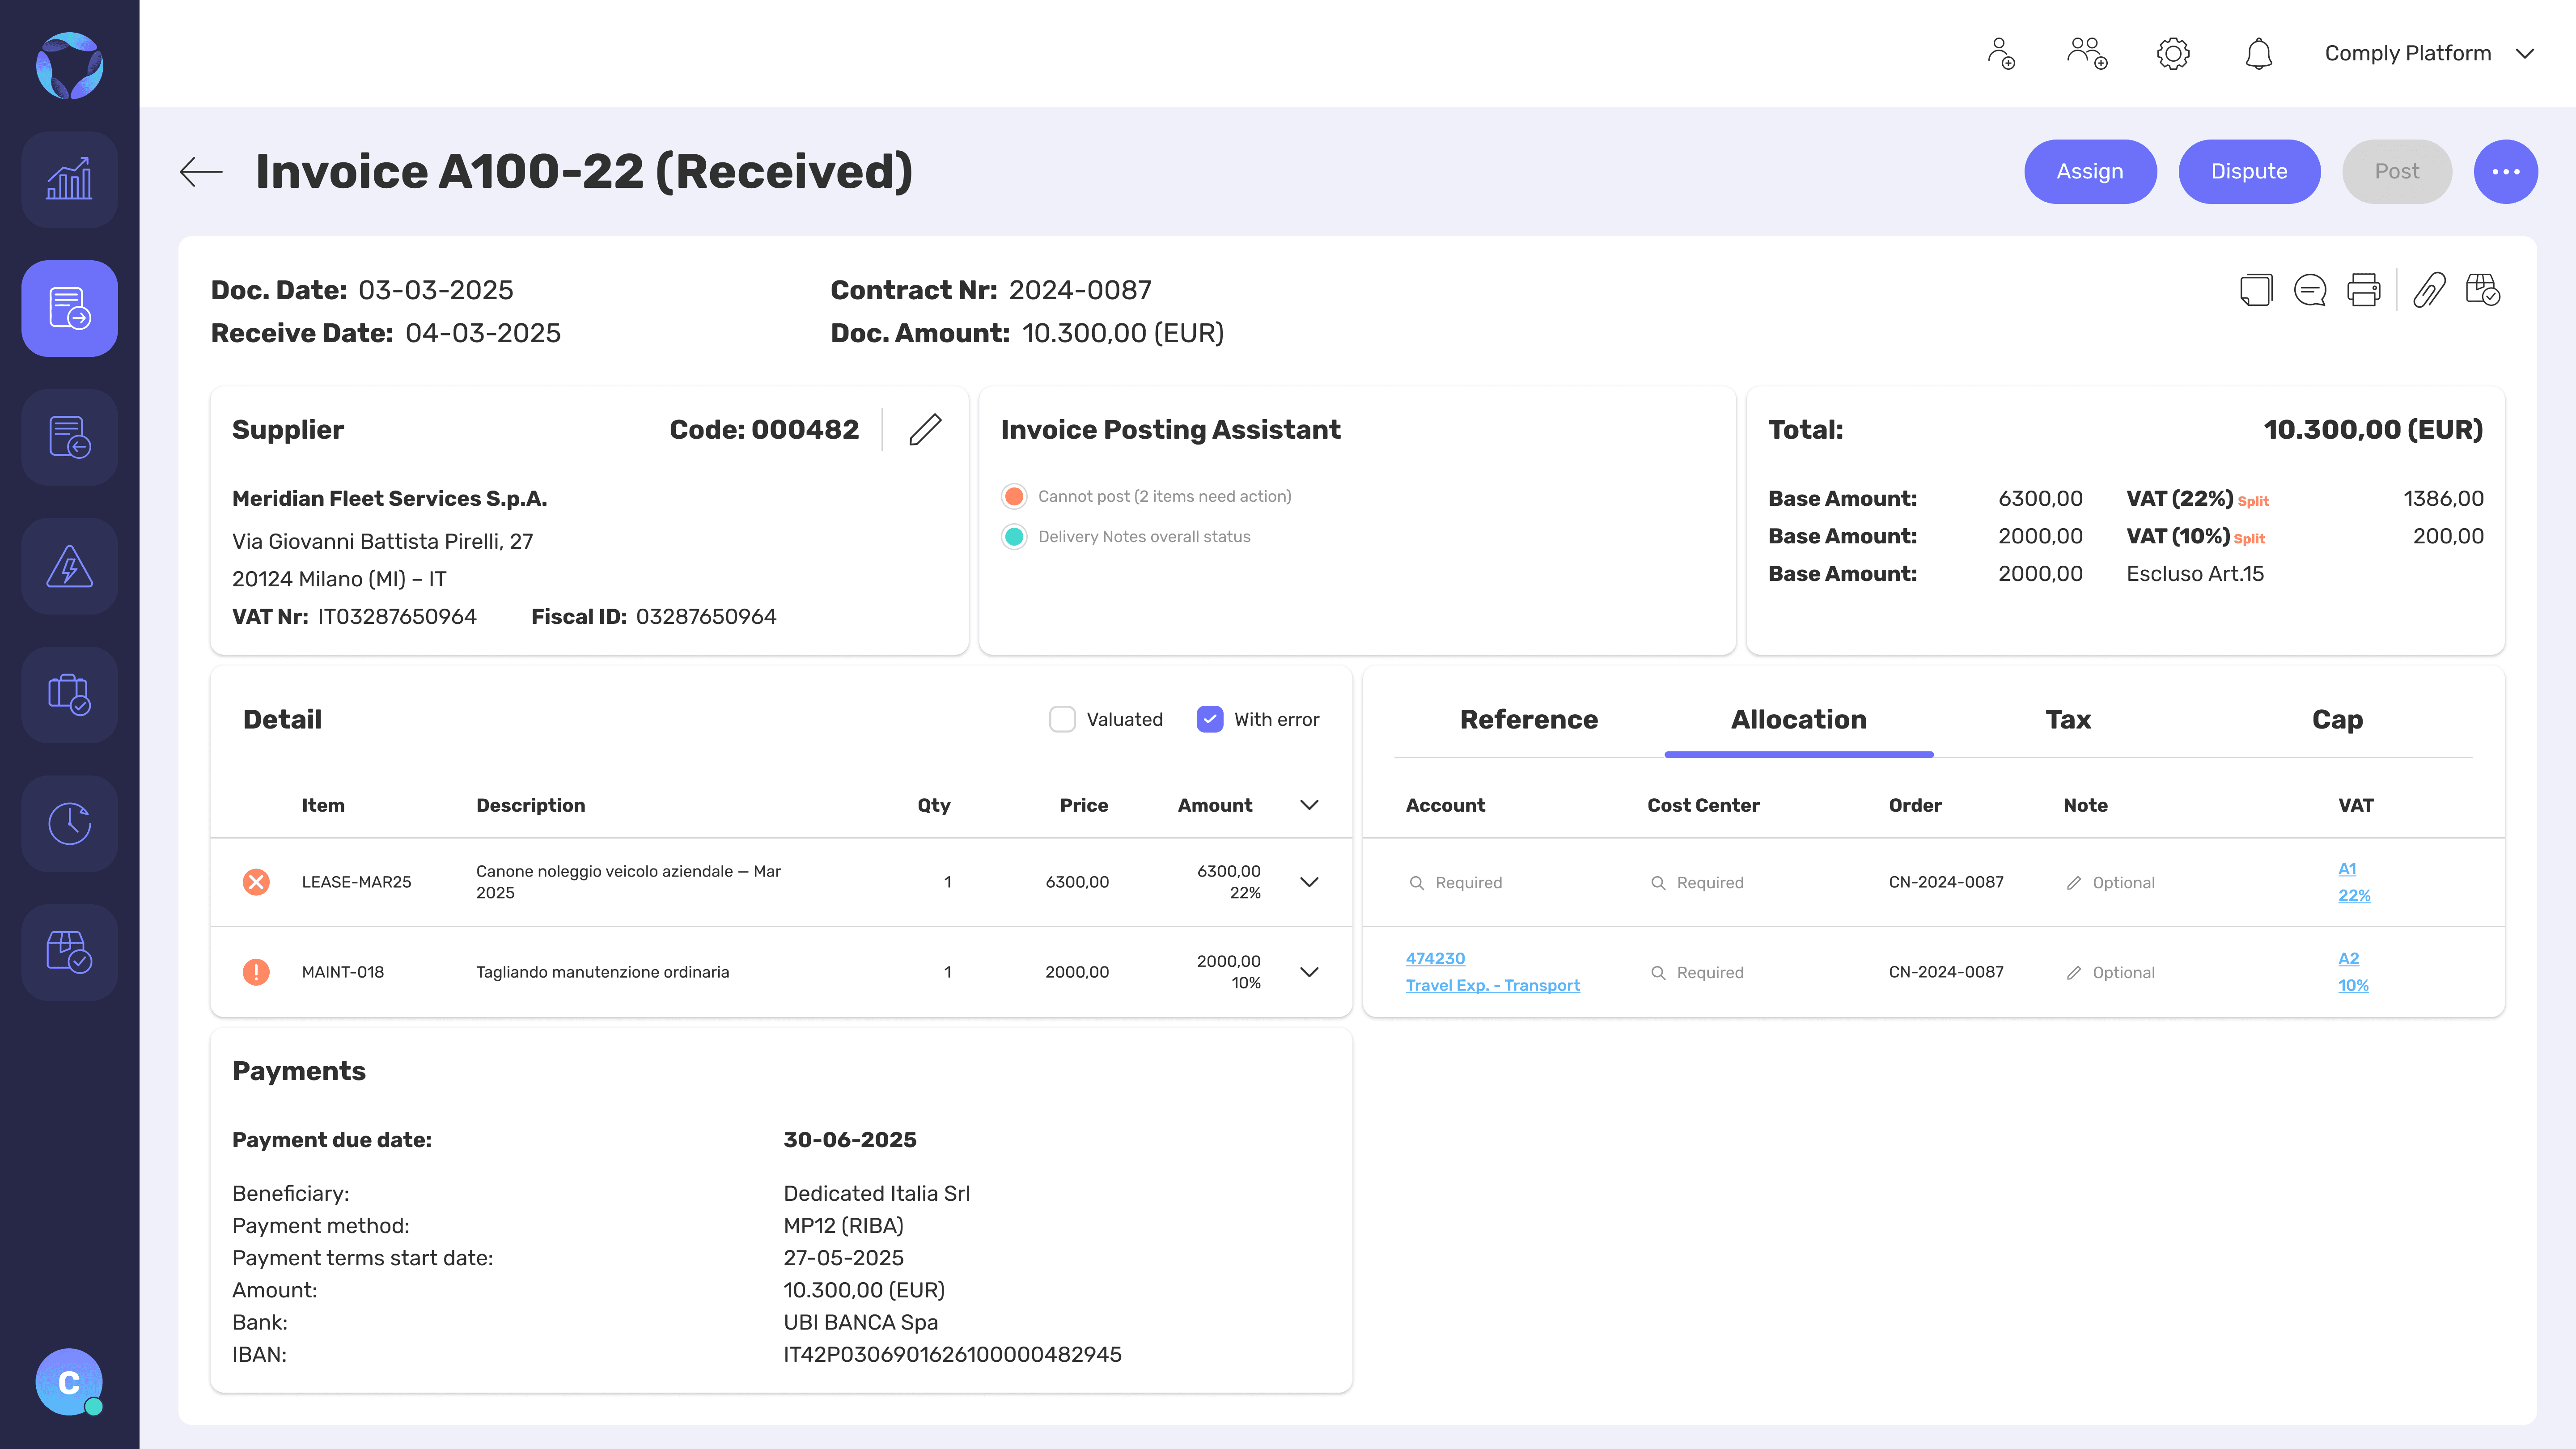
Task: Expand the Amount column header chevron
Action: [1309, 805]
